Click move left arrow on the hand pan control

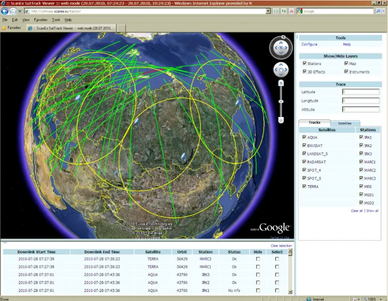(275, 69)
